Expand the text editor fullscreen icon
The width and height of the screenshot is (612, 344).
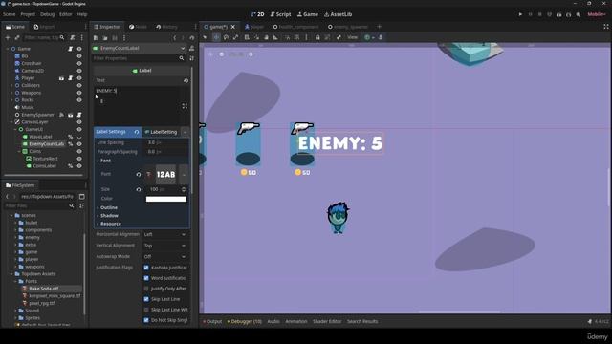pyautogui.click(x=185, y=106)
